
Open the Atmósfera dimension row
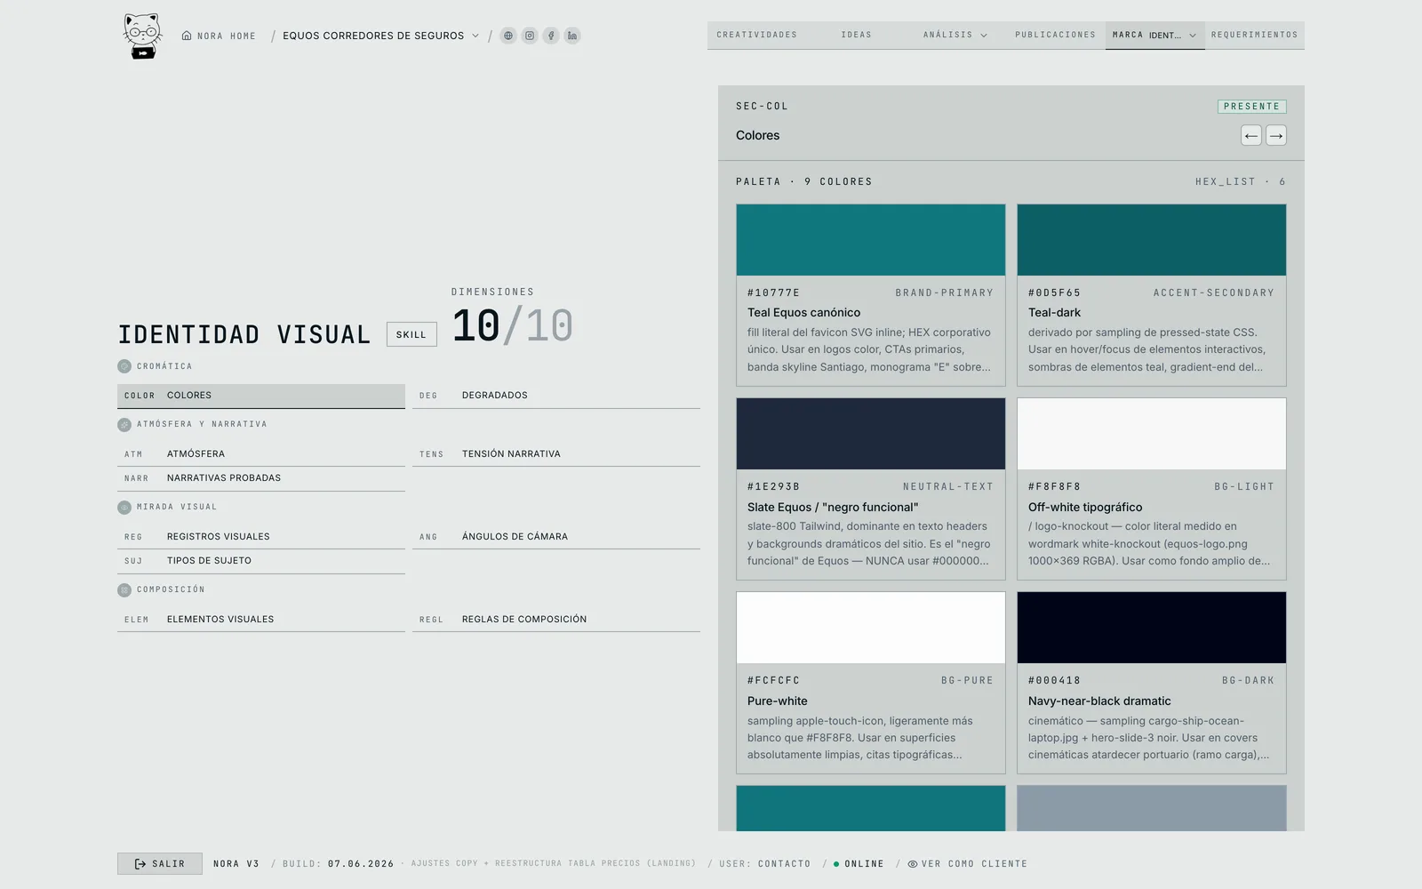tap(261, 454)
